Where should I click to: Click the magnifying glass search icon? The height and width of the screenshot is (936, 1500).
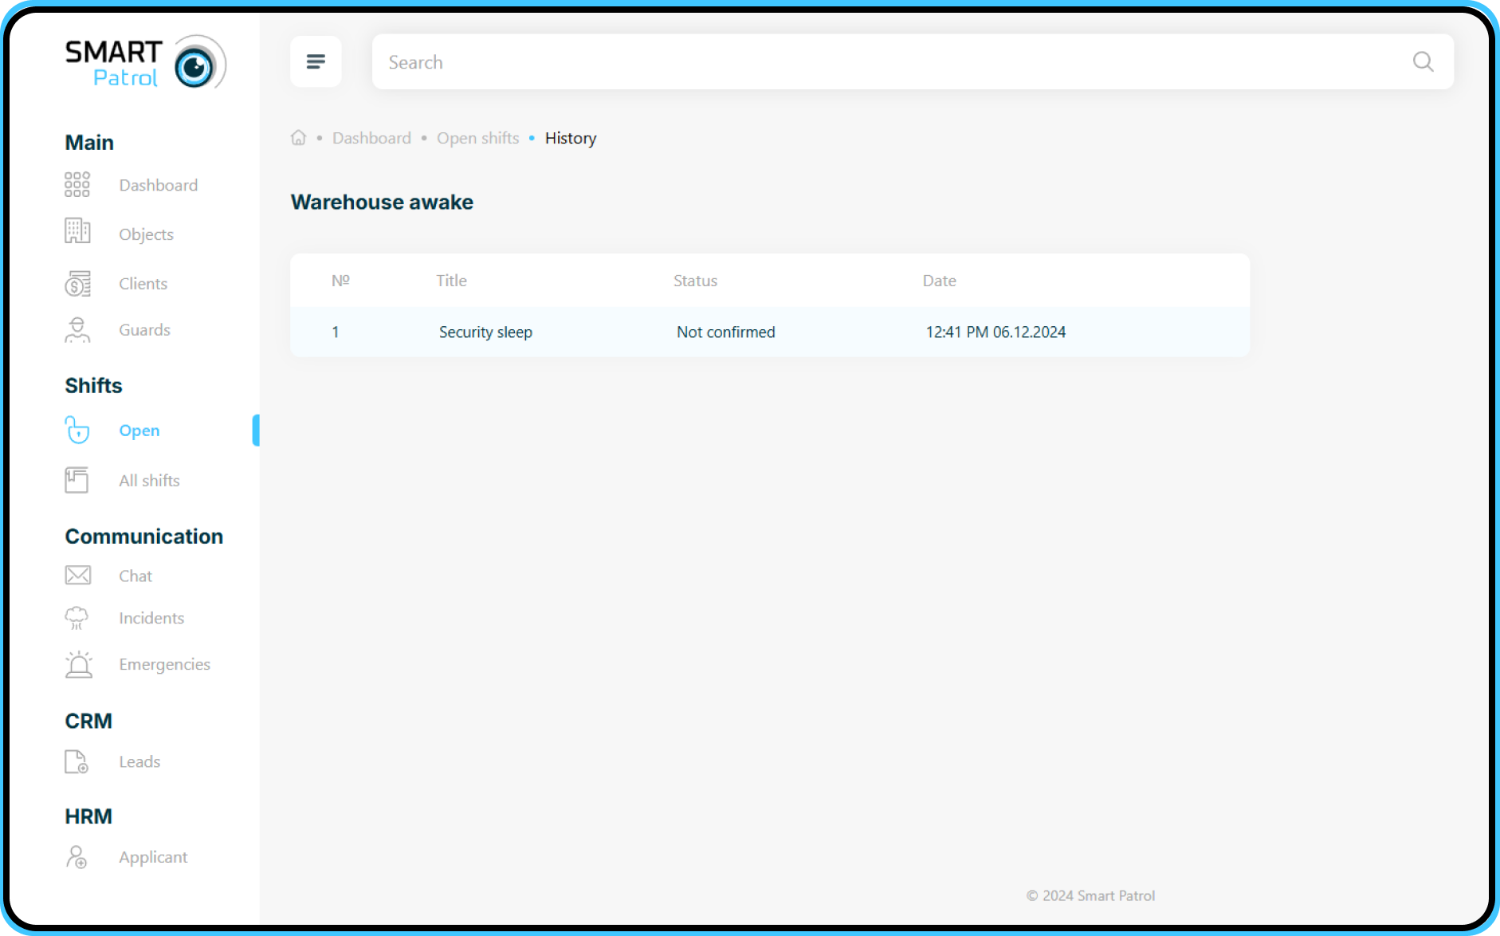click(x=1423, y=61)
